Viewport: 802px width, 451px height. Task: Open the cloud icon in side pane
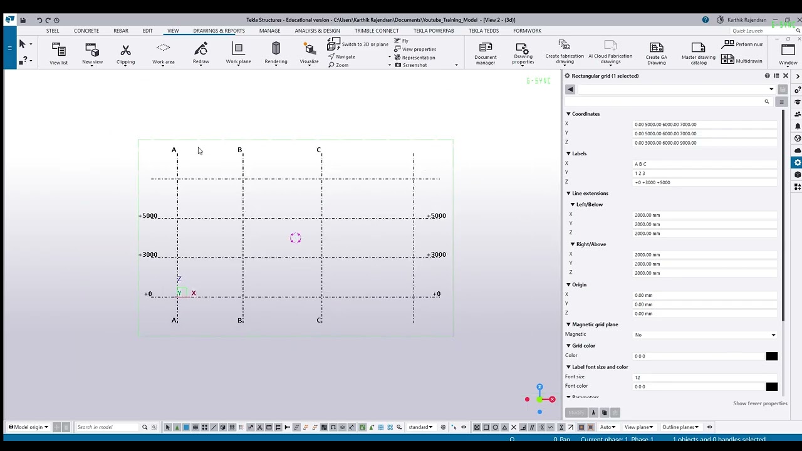pos(798,150)
